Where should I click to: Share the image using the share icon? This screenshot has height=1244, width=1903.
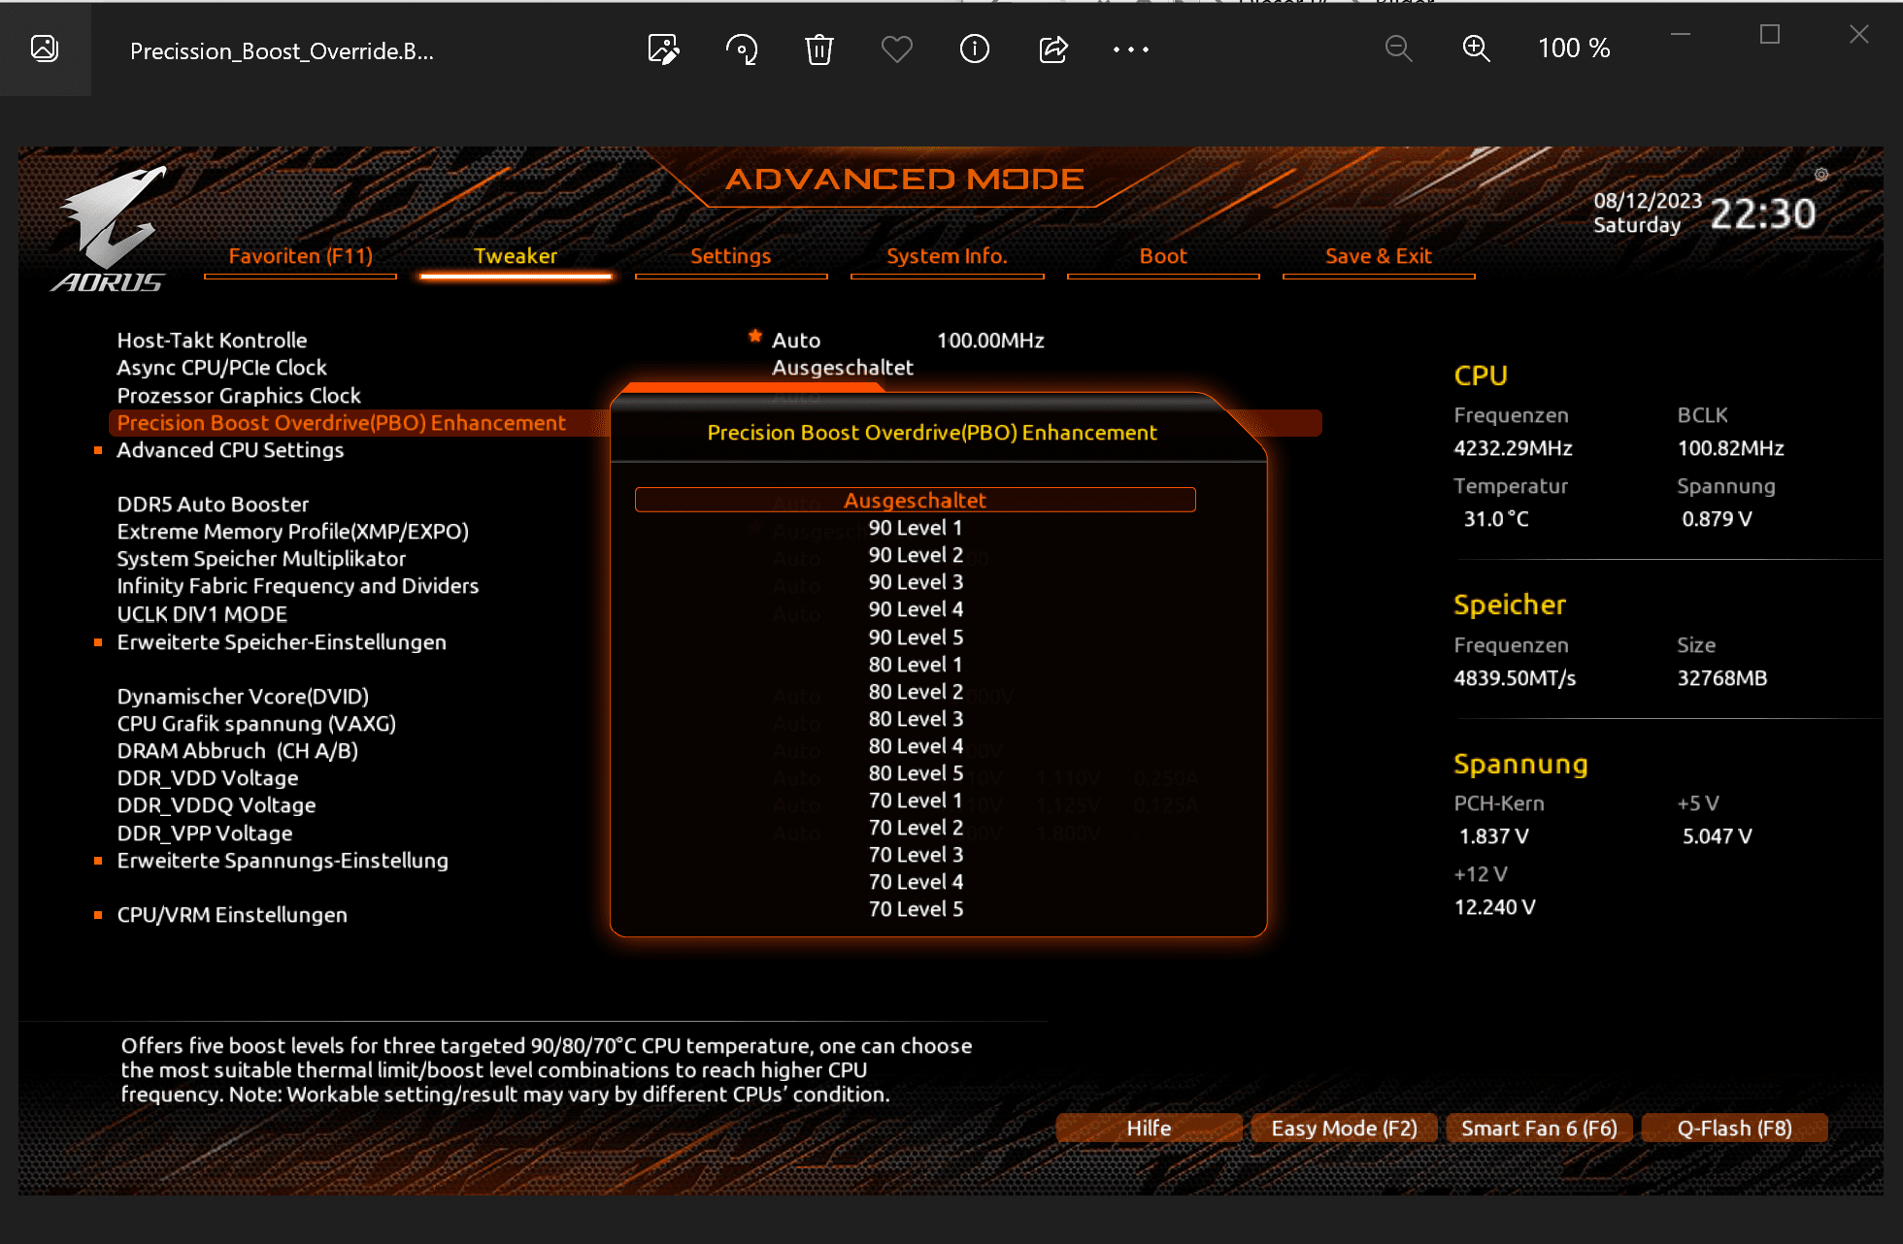click(x=1053, y=49)
